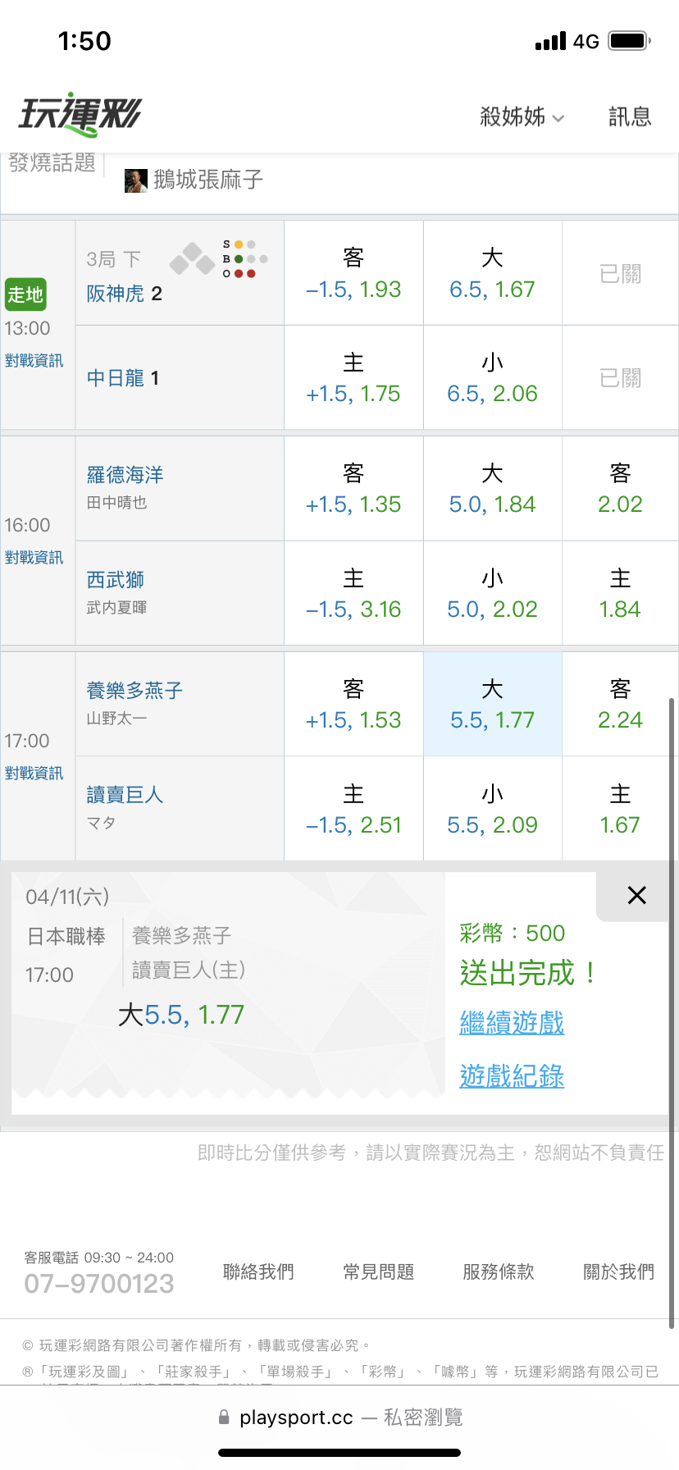
Task: Select 小 5.5, 2.09 for 讀賣巨人
Action: [492, 809]
